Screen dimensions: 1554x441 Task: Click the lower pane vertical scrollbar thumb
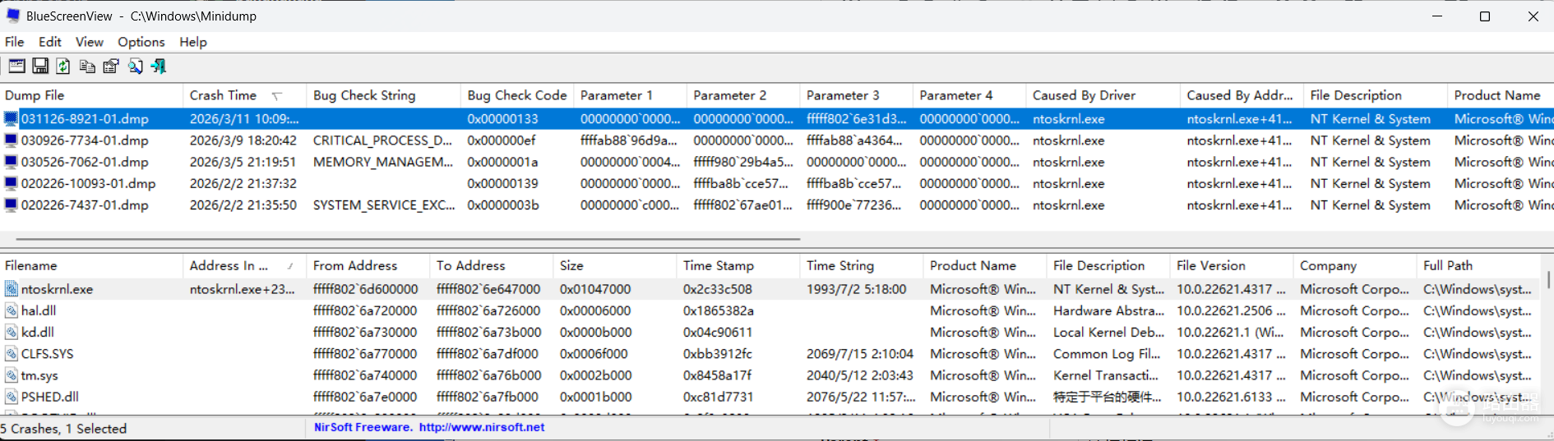[x=1548, y=281]
